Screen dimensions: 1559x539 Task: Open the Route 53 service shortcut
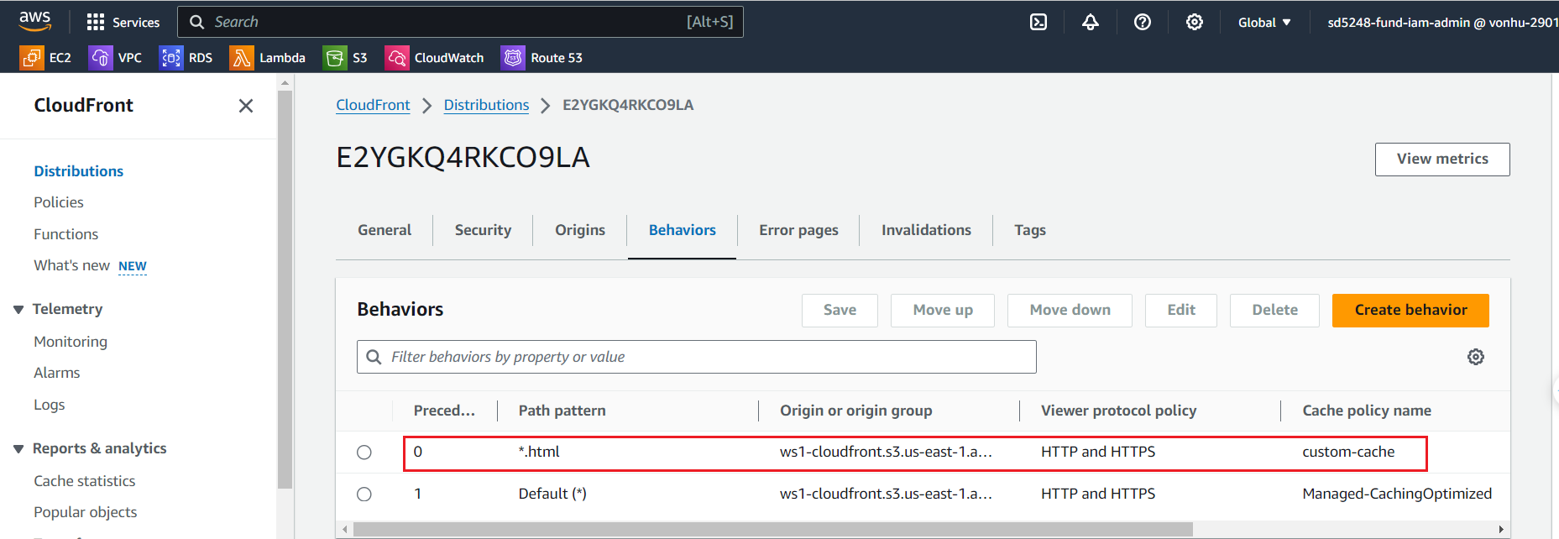(541, 58)
